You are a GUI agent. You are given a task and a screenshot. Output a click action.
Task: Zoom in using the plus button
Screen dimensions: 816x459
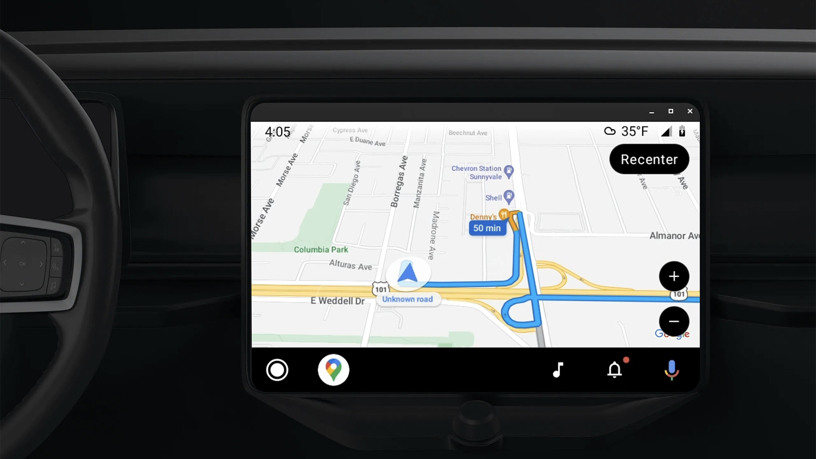coord(673,276)
